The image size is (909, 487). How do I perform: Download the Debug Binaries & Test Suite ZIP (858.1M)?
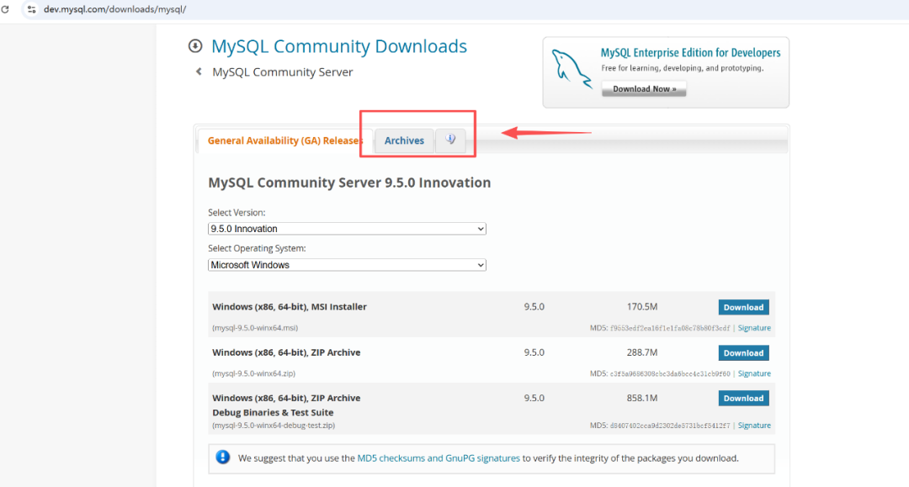743,399
